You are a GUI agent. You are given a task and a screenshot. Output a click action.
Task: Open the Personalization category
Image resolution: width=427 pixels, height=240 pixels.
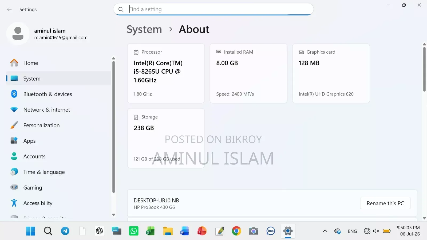pyautogui.click(x=59, y=125)
